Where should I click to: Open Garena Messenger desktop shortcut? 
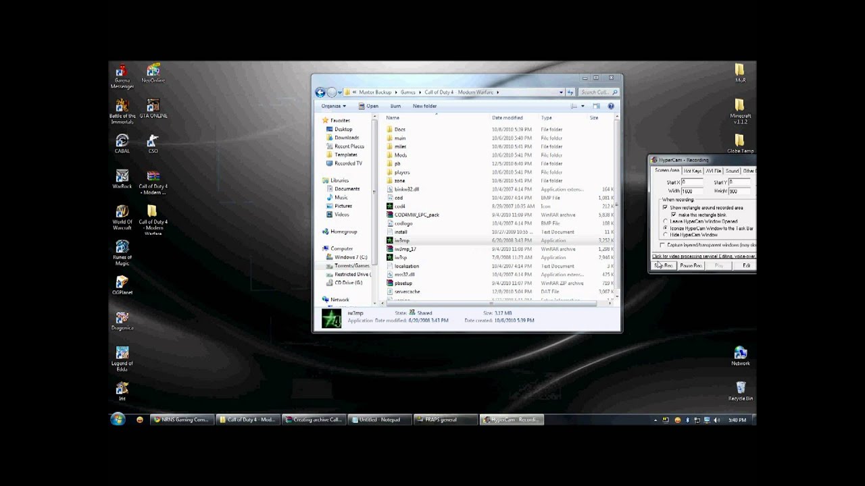coord(122,76)
